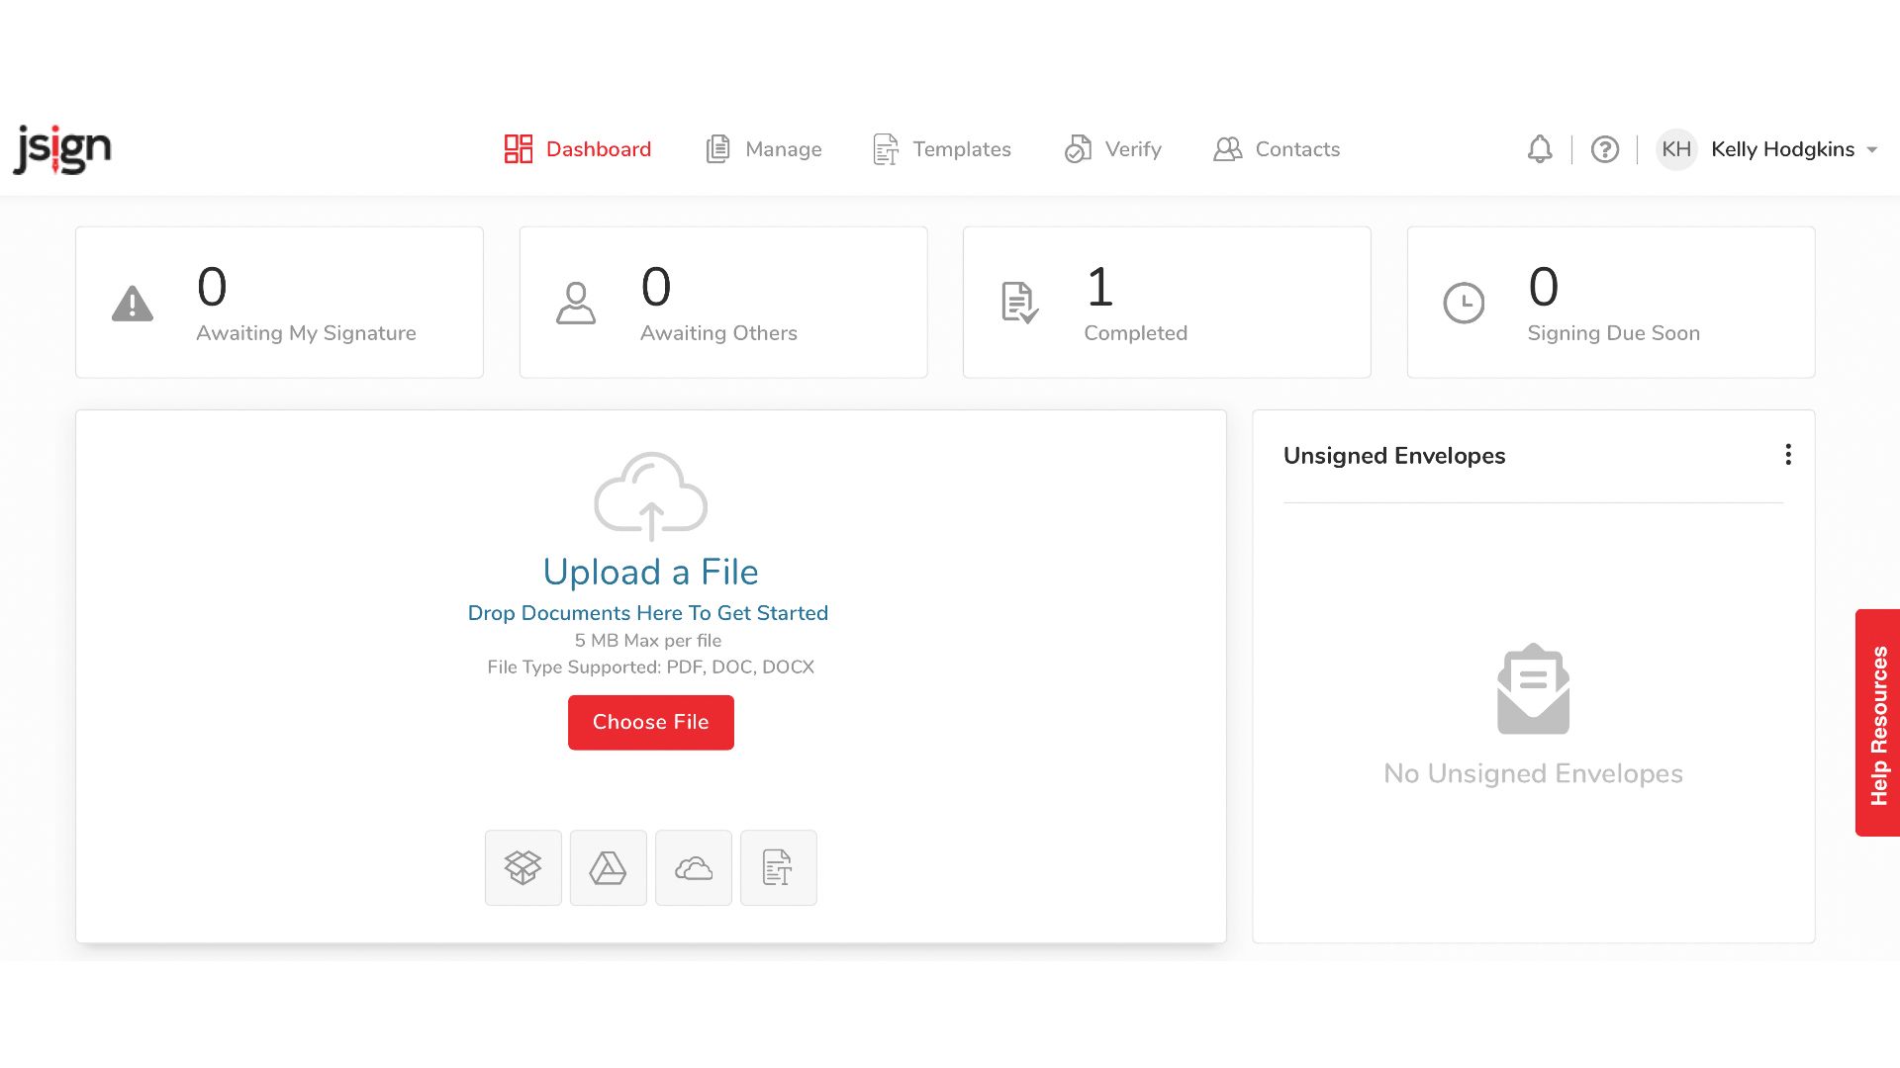Navigate to the Contacts tab

(1277, 149)
